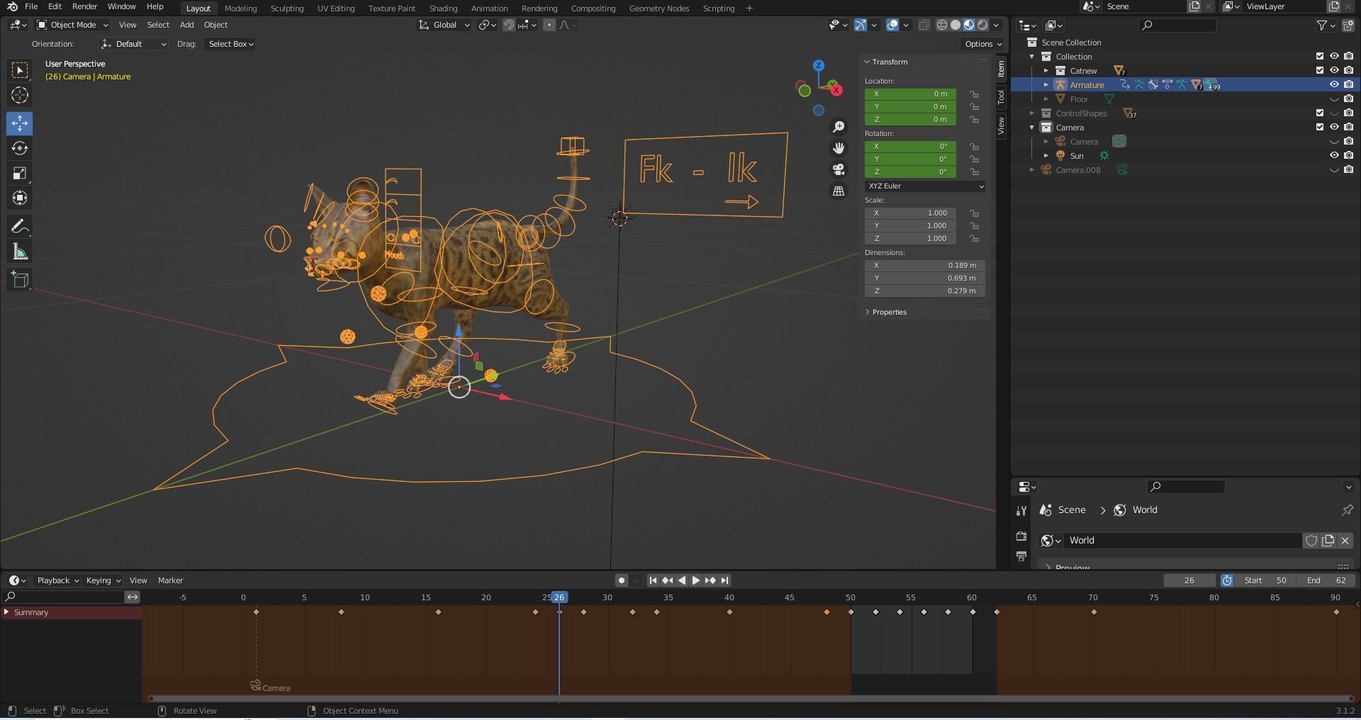Open the Output properties tab icon
The width and height of the screenshot is (1361, 720).
1021,556
